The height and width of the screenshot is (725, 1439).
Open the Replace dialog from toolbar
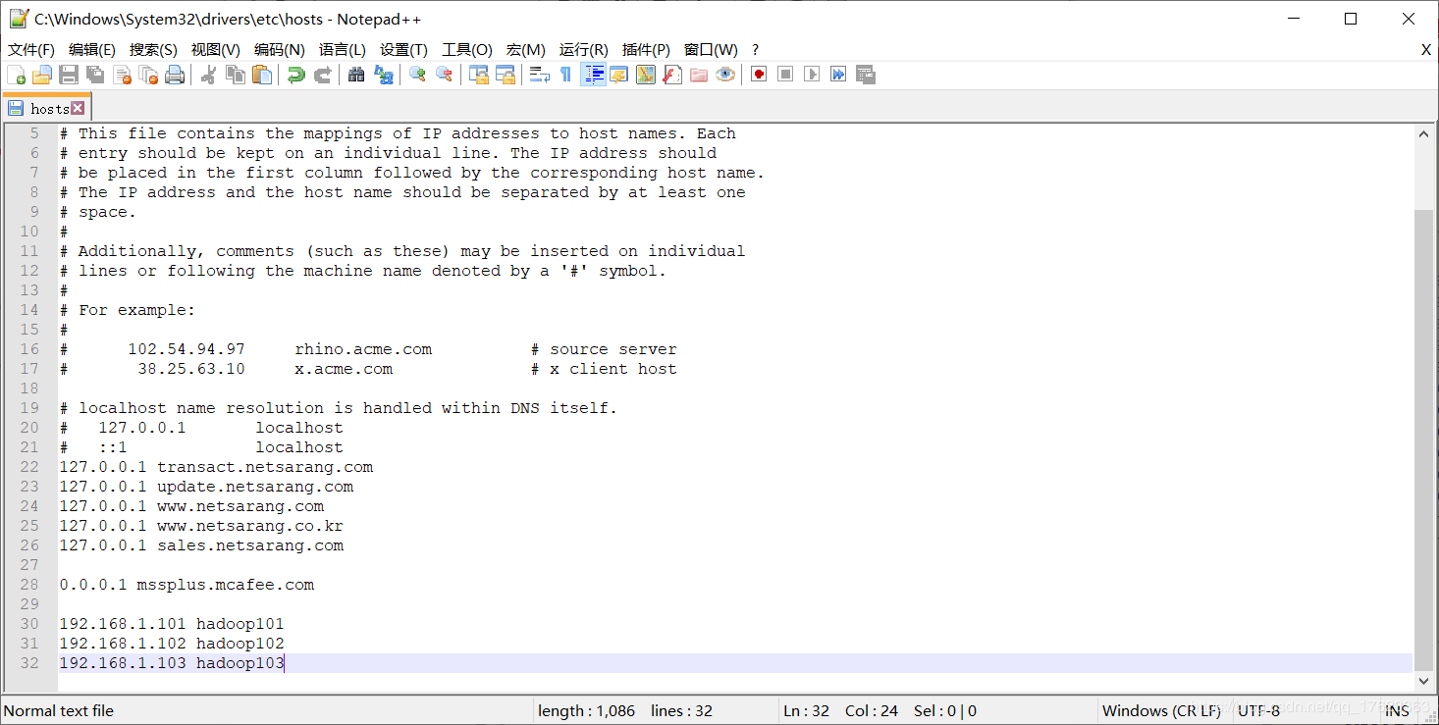pyautogui.click(x=384, y=75)
